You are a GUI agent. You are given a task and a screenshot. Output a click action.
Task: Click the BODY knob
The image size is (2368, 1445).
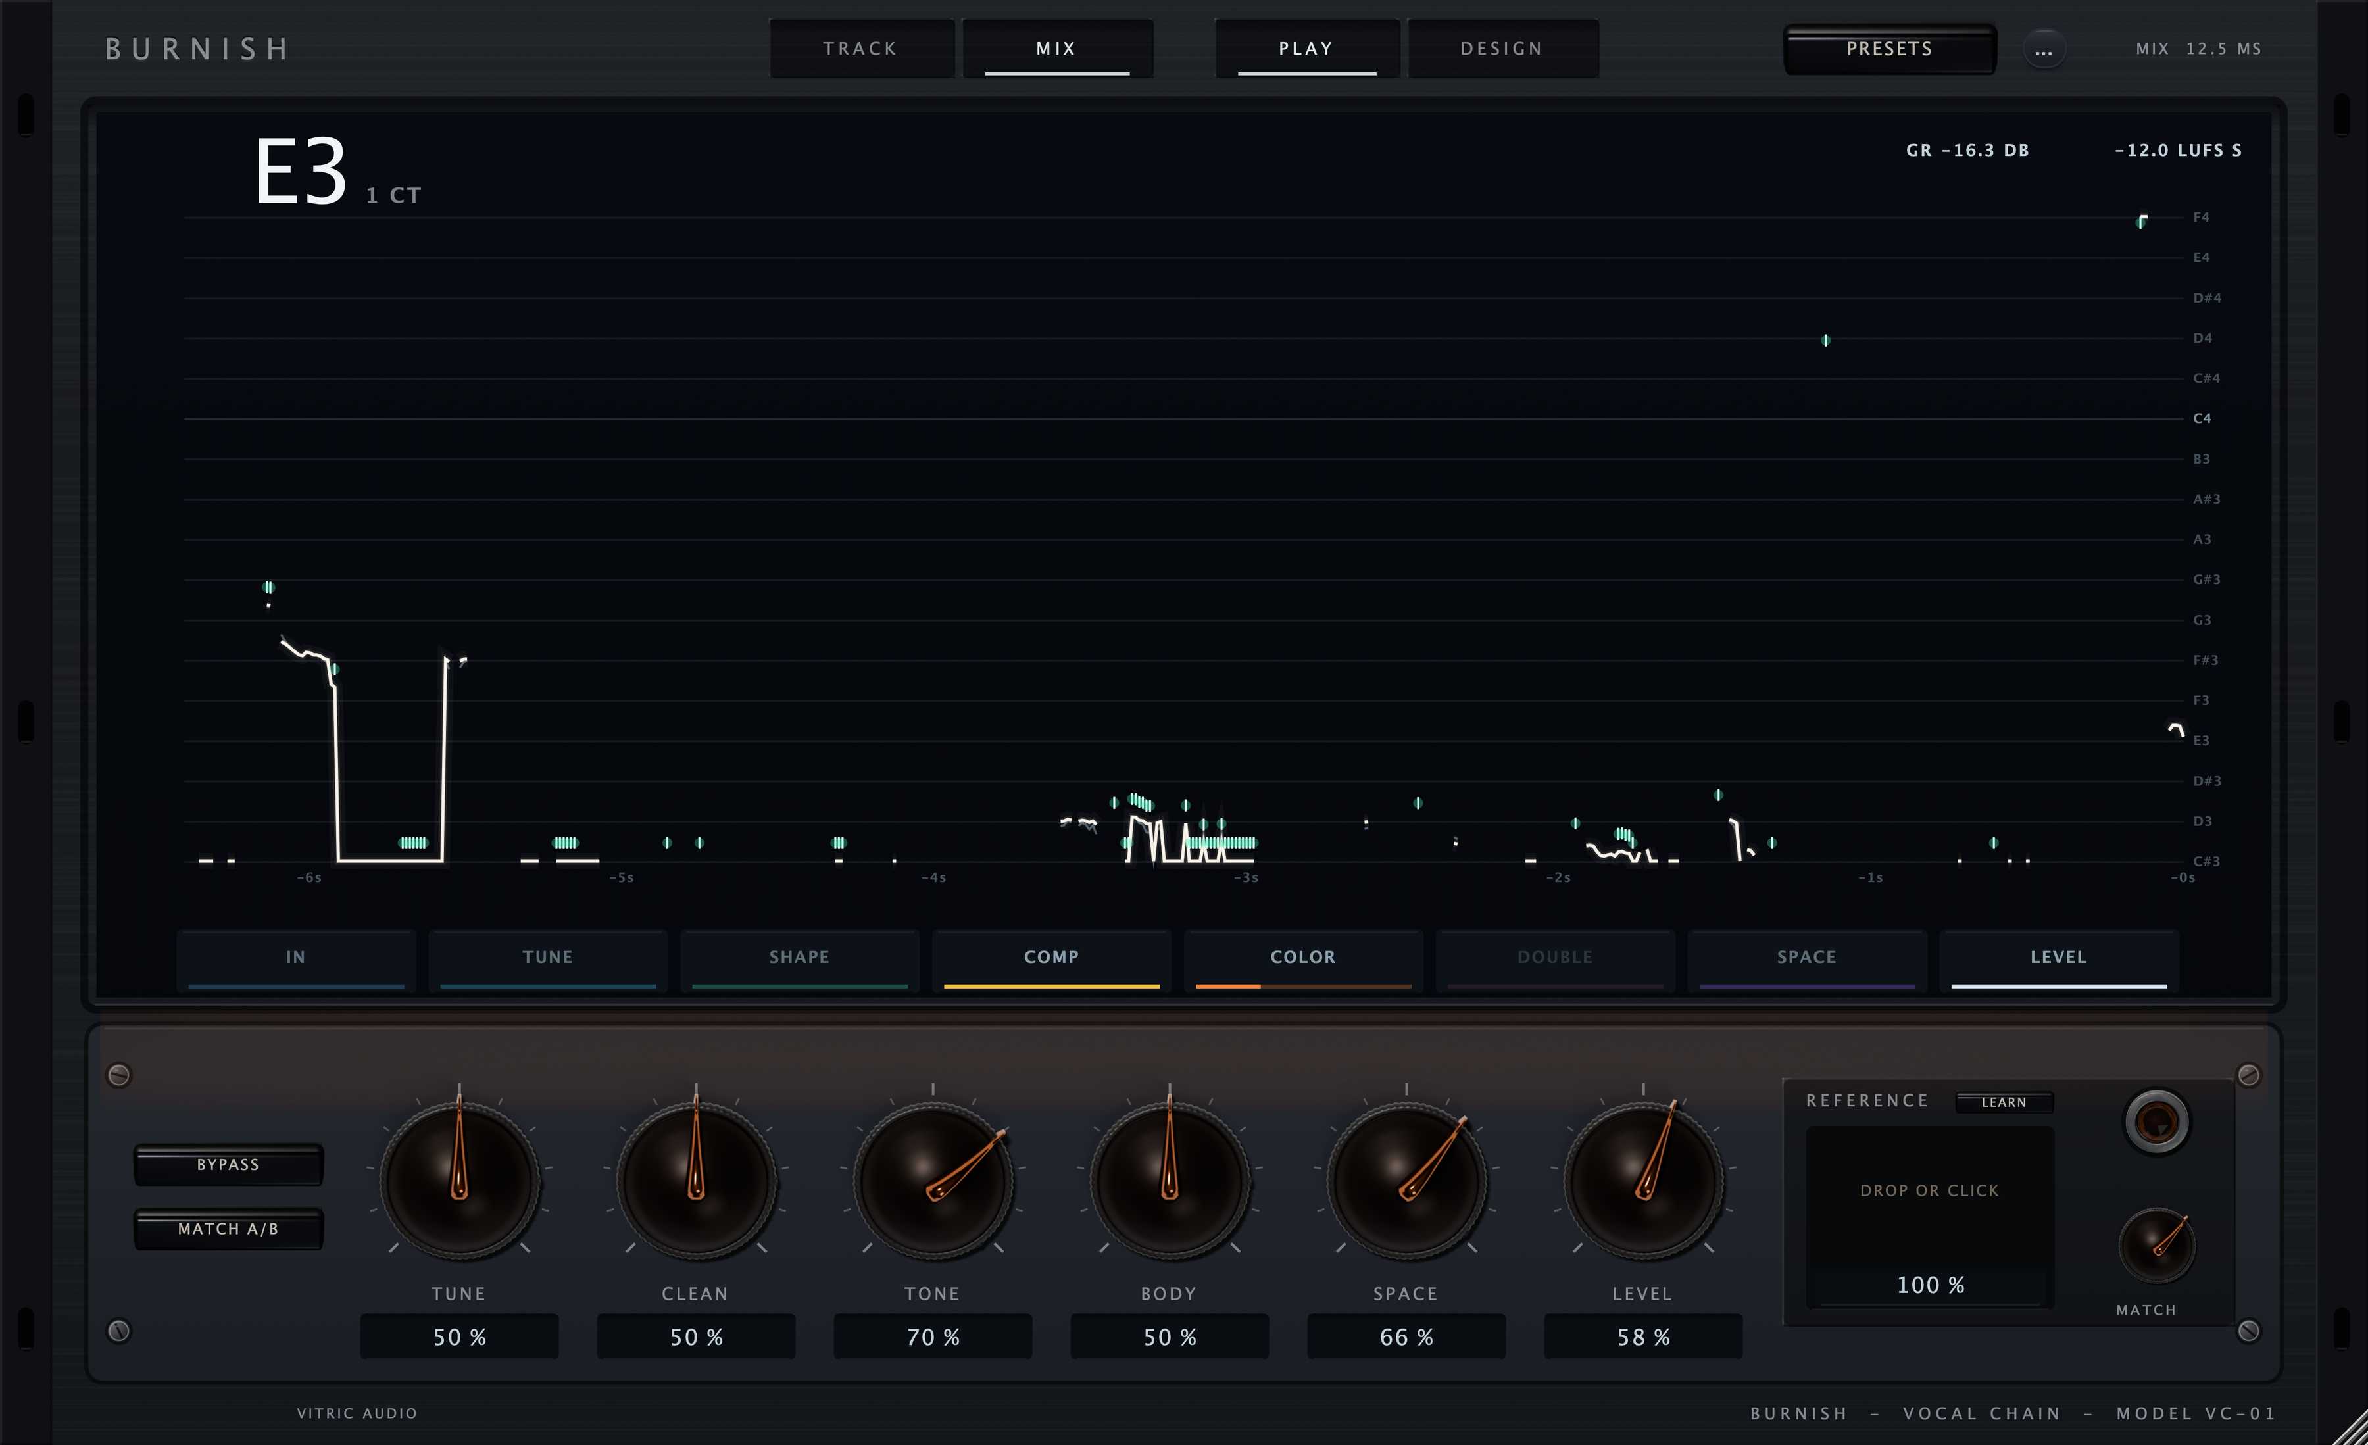click(1170, 1181)
